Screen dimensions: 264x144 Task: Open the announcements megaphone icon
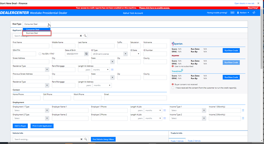point(254,12)
